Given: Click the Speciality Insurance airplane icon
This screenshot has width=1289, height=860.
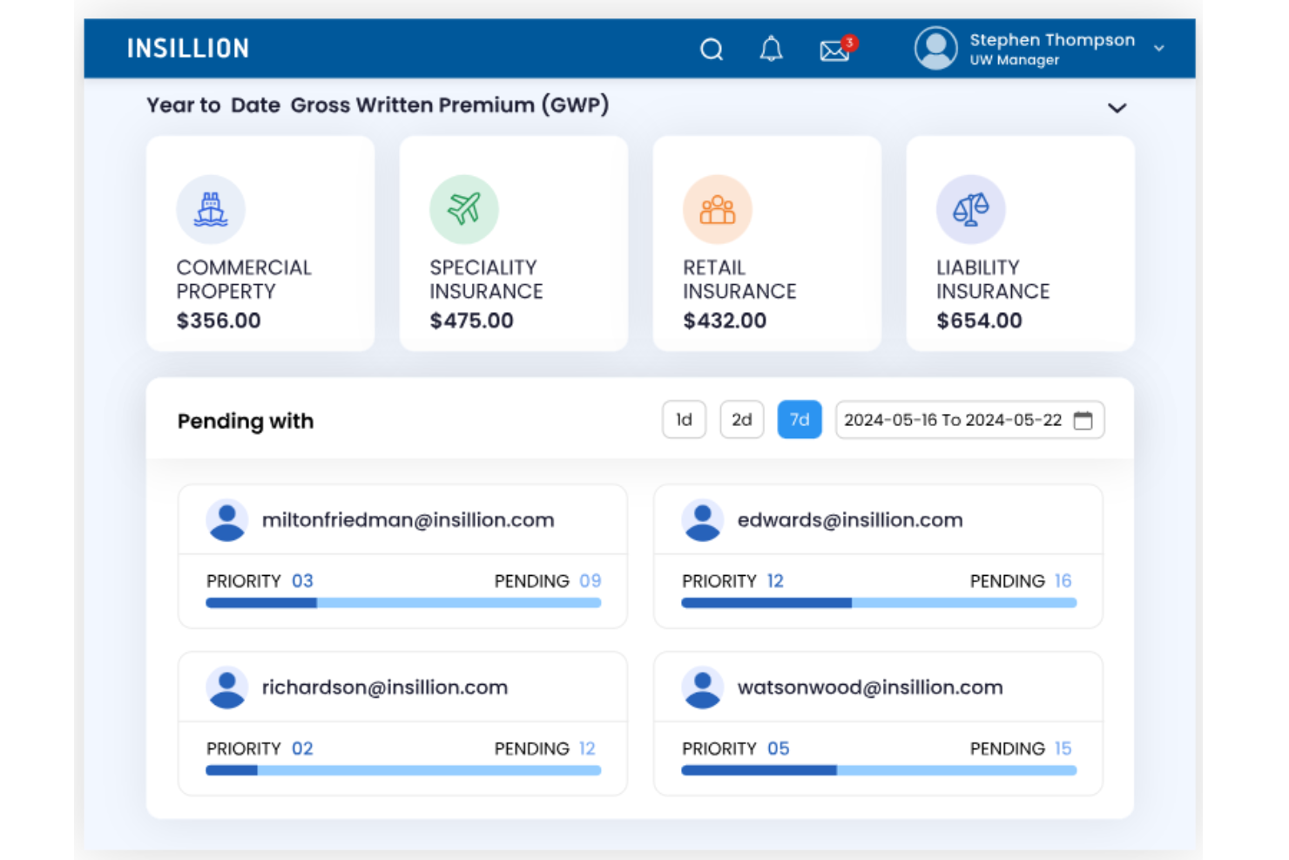Looking at the screenshot, I should [464, 209].
